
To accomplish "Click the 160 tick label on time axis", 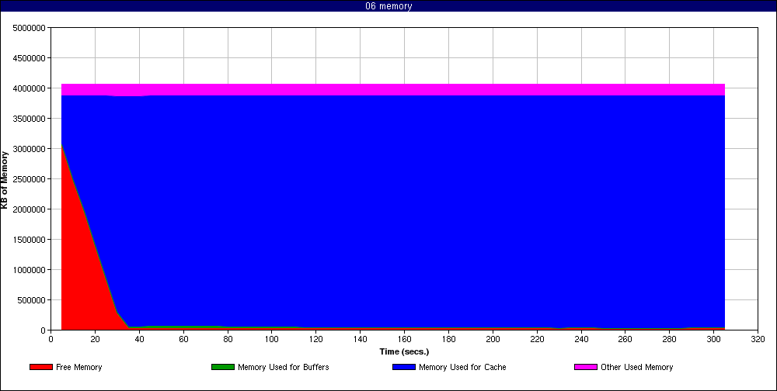I will (x=404, y=339).
